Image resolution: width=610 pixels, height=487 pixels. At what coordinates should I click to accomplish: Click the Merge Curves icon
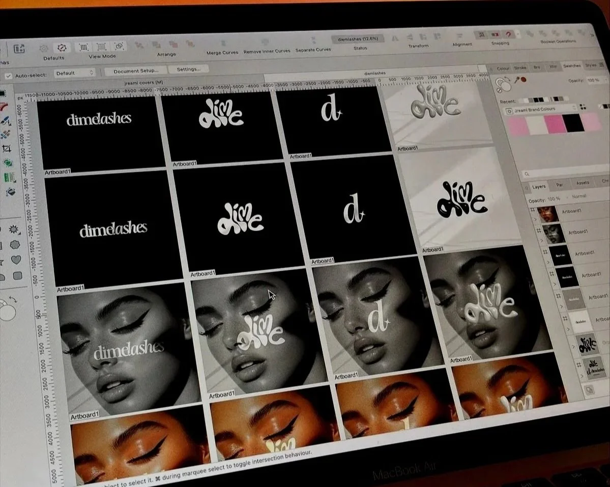tap(223, 43)
